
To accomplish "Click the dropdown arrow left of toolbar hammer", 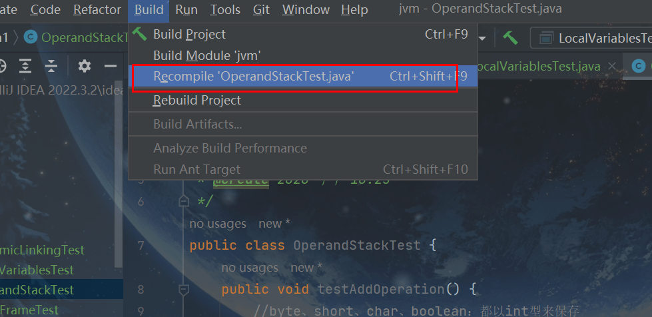I will coord(482,38).
